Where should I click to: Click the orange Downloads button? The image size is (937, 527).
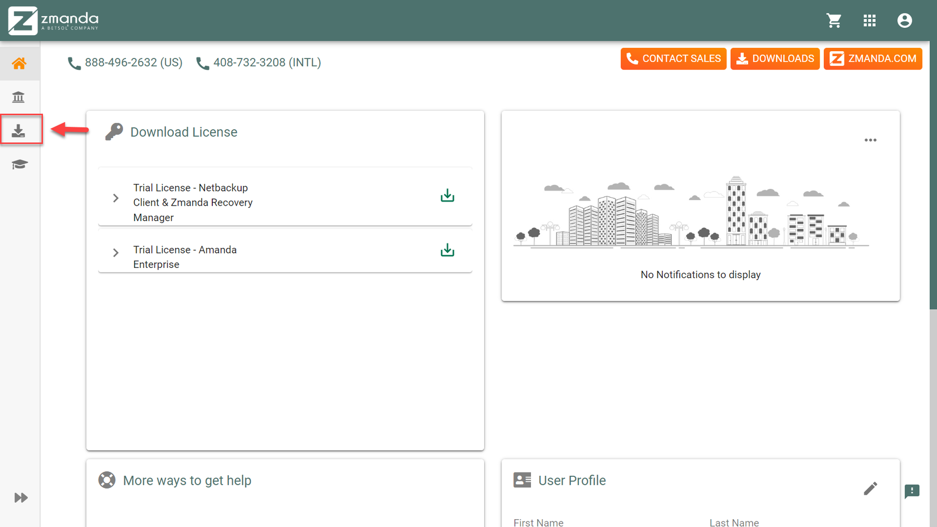tap(775, 58)
